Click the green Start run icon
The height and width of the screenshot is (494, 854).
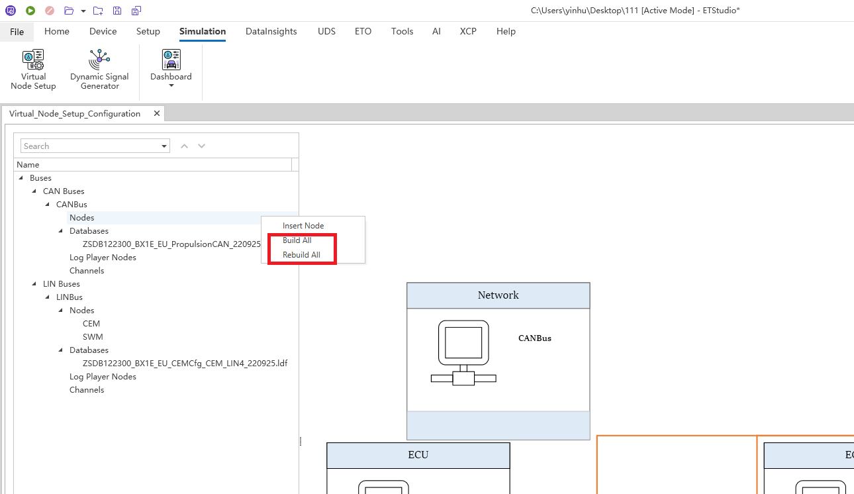coord(30,11)
